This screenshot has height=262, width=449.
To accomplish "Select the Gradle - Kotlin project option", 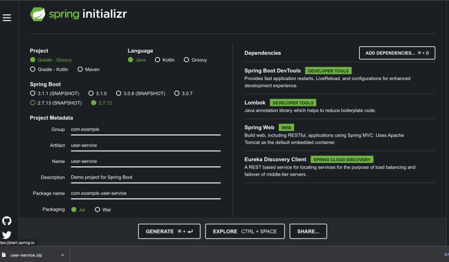I will coord(49,69).
